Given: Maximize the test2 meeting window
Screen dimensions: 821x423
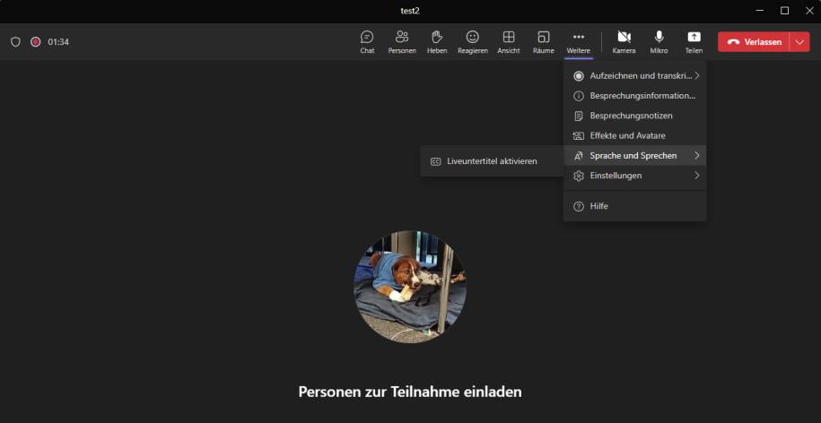Looking at the screenshot, I should (x=784, y=11).
